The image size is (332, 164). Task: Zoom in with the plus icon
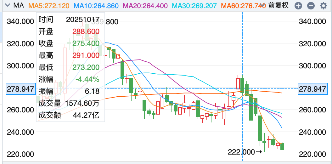click(x=298, y=6)
